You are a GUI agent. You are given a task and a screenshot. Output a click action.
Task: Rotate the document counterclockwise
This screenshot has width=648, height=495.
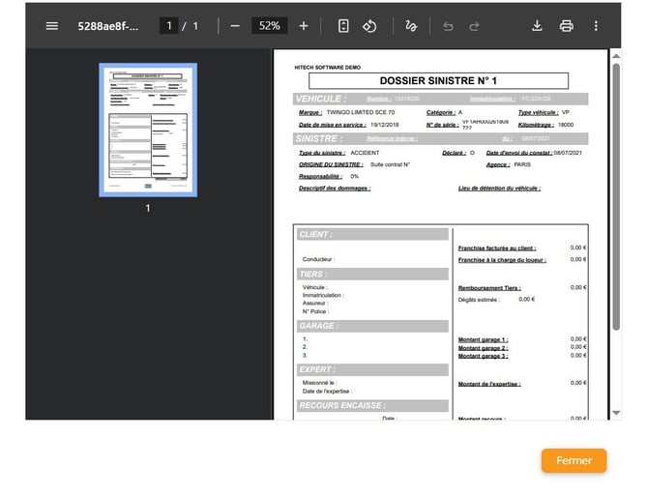pos(369,26)
